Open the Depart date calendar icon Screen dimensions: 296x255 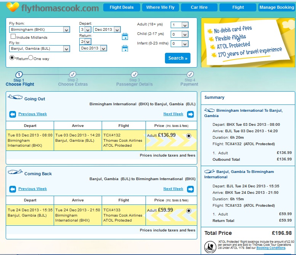(x=125, y=36)
